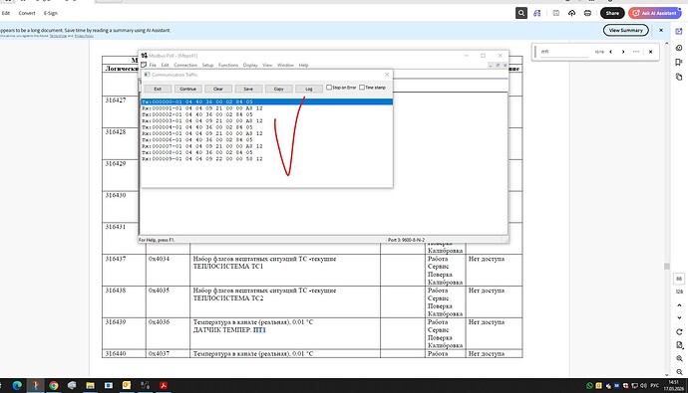Open Help menu in Modbus Poll
Viewport: 688px width, 393px height.
[x=303, y=65]
